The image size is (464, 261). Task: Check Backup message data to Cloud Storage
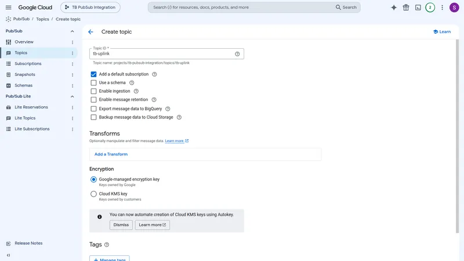pyautogui.click(x=93, y=118)
